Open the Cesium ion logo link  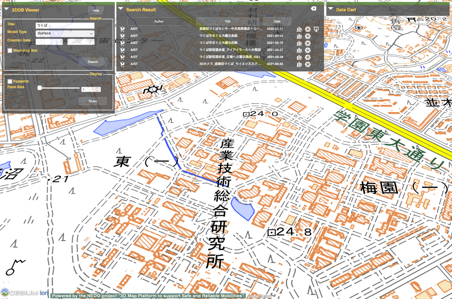(x=25, y=292)
